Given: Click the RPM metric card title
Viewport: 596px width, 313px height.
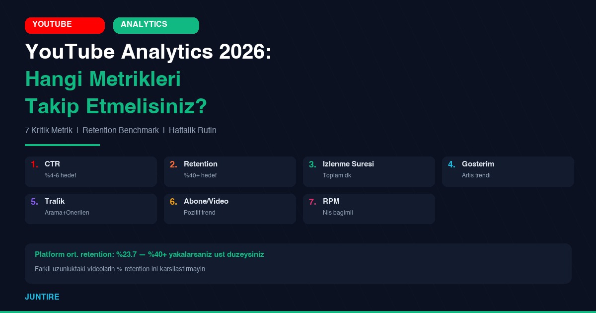Looking at the screenshot, I should 331,201.
